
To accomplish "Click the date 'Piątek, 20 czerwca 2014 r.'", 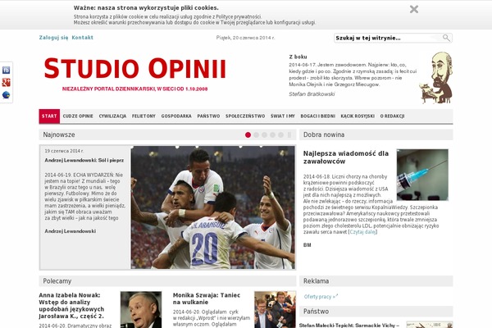I will [245, 38].
